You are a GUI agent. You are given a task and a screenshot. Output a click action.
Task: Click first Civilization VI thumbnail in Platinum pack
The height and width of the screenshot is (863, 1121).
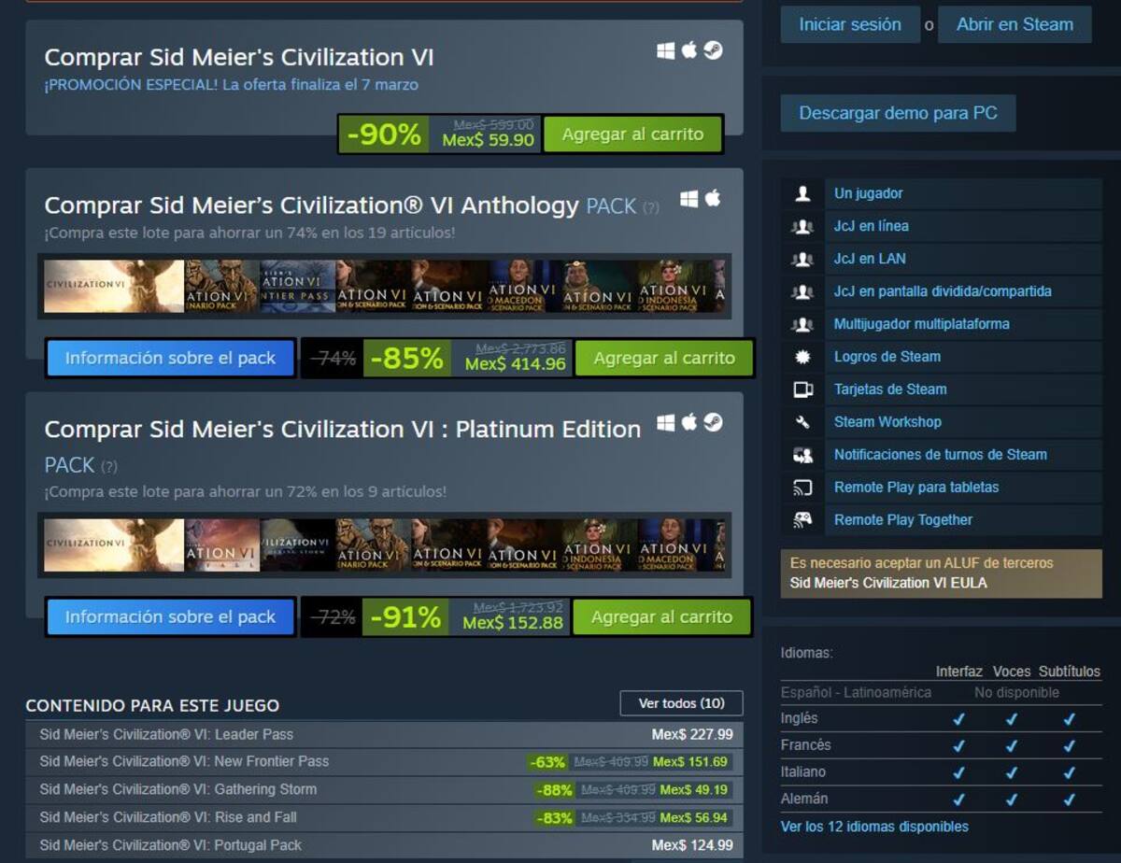pos(114,545)
